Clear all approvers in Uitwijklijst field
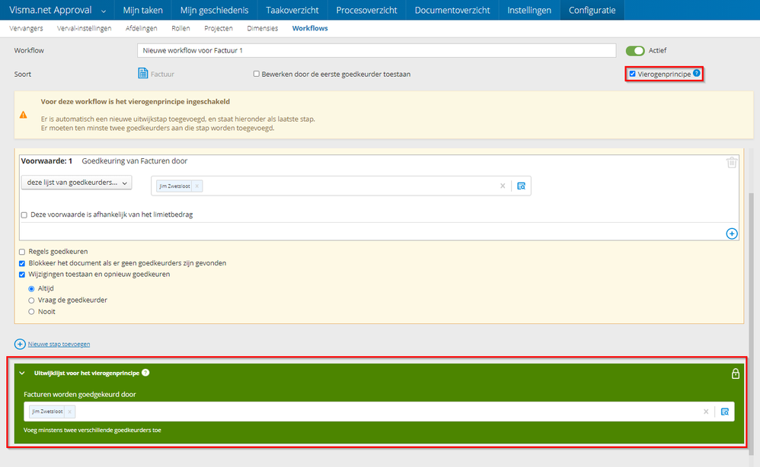The height and width of the screenshot is (467, 760). coord(706,411)
